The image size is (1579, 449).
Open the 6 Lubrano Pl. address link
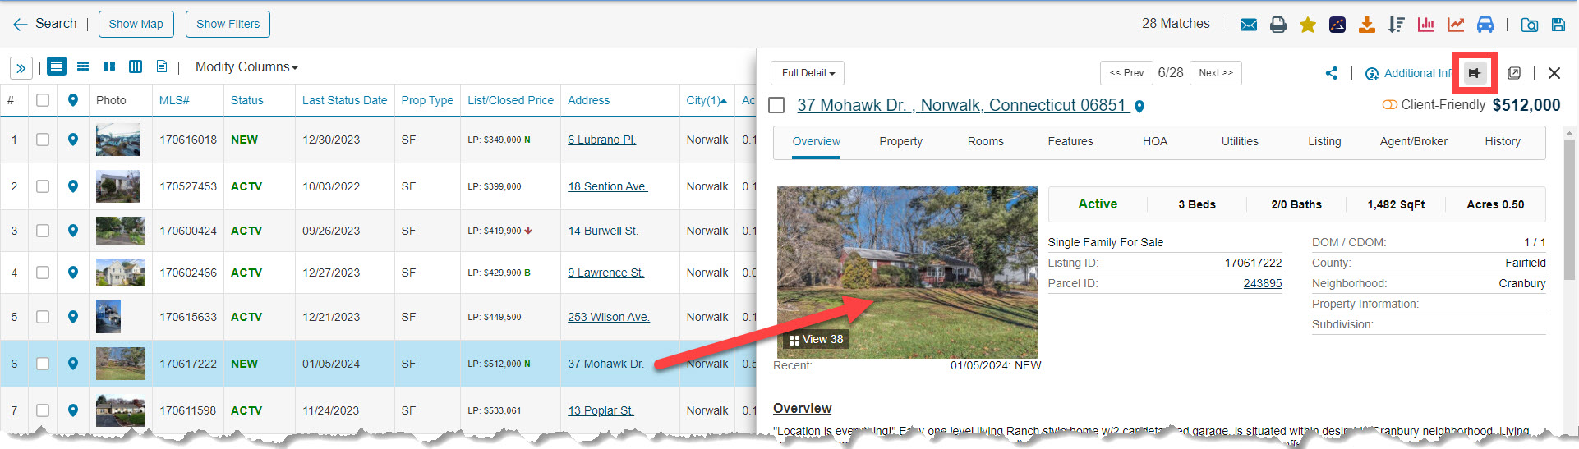601,140
